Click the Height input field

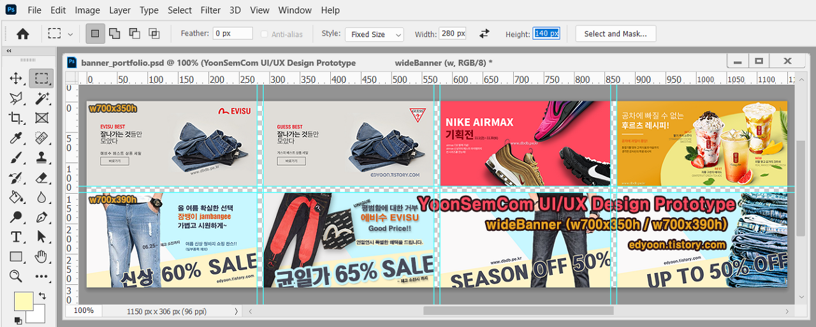[546, 34]
